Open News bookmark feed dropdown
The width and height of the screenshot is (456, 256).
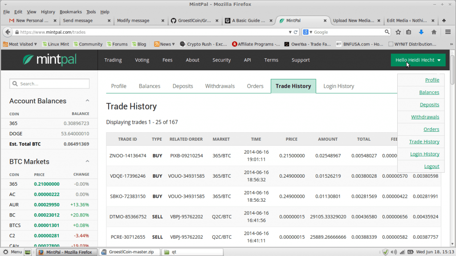pos(164,44)
